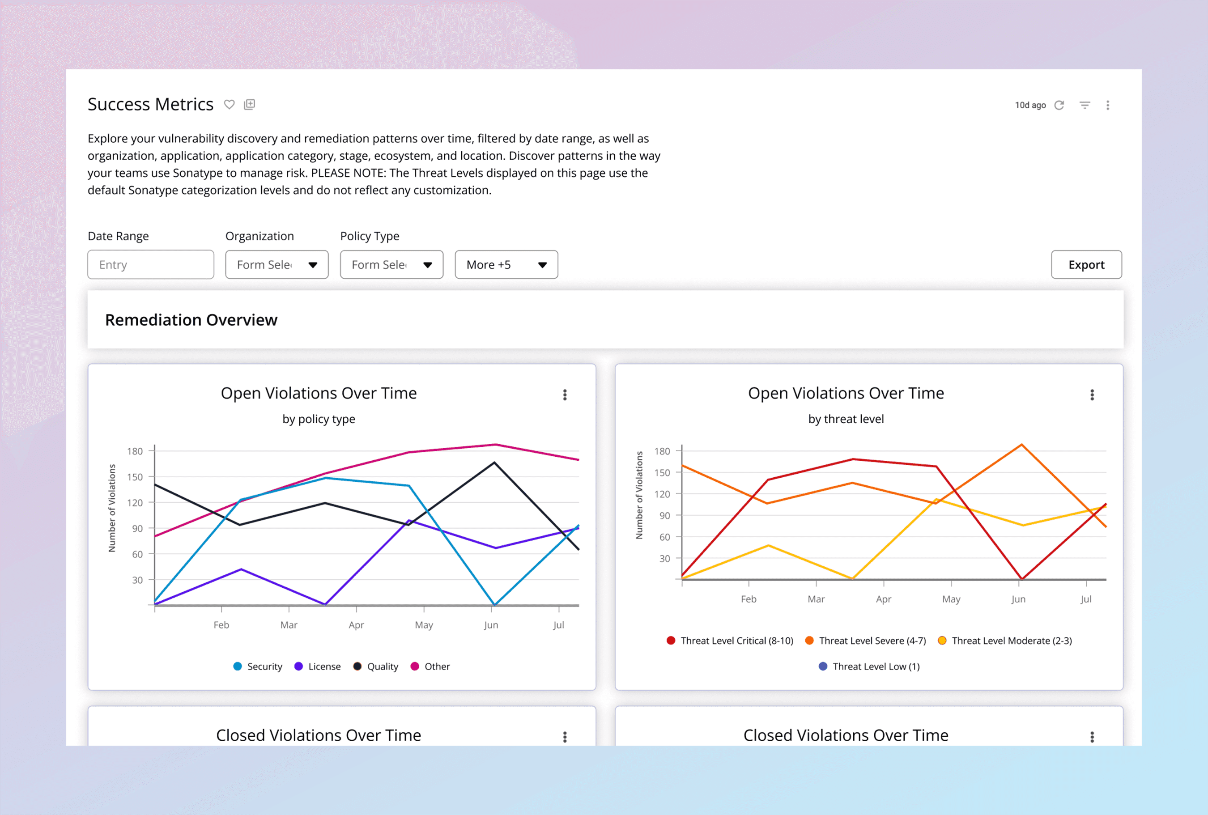
Task: Open the dashboard's three-dot menu
Action: (x=1108, y=105)
